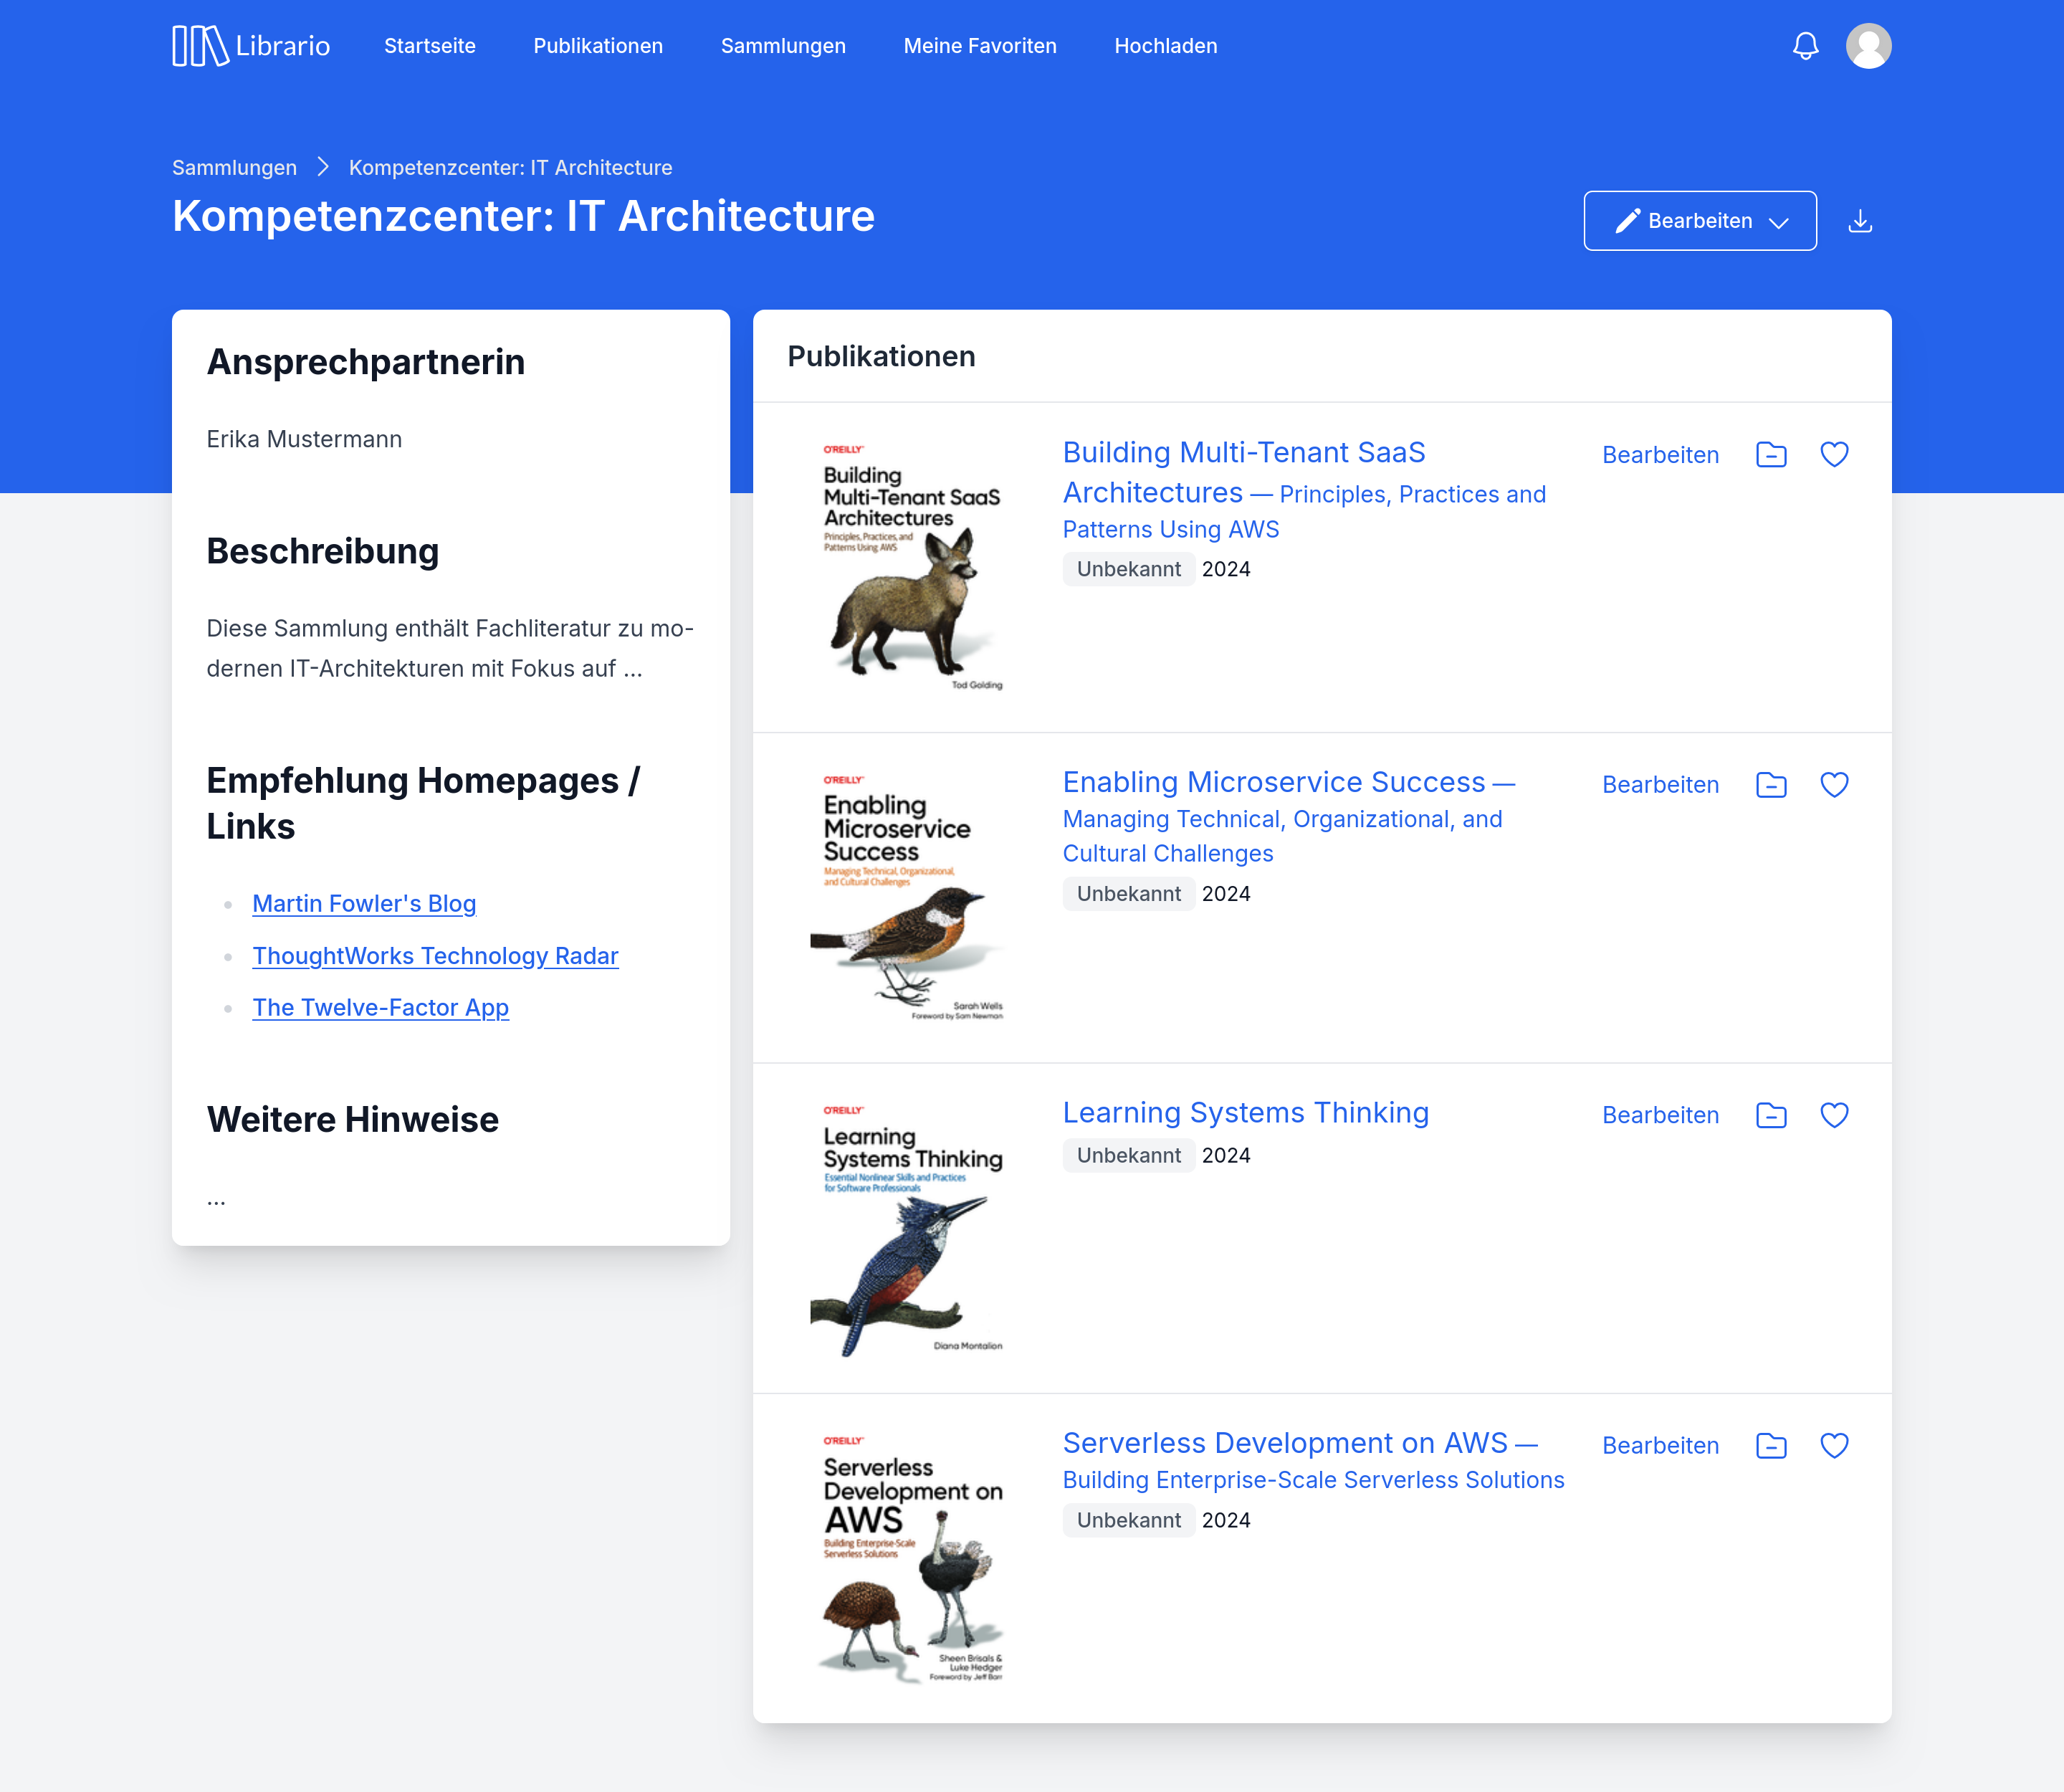Click Bearbeiten on Serverless Development on AWS

coord(1658,1444)
